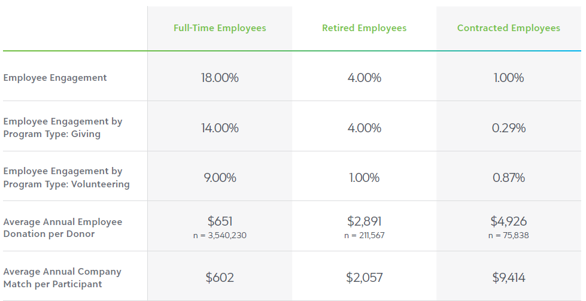Click the $4,926 contracted donation amount

[509, 221]
